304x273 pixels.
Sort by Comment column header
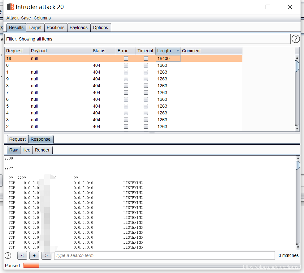coord(211,51)
